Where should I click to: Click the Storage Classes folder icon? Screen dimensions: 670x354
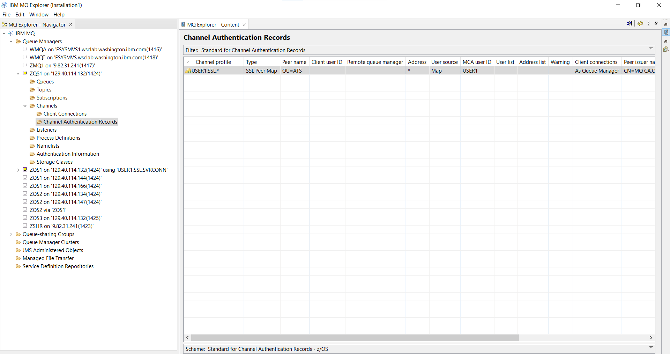click(x=32, y=162)
